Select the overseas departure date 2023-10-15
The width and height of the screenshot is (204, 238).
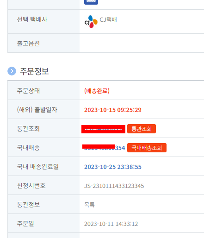pyautogui.click(x=113, y=110)
